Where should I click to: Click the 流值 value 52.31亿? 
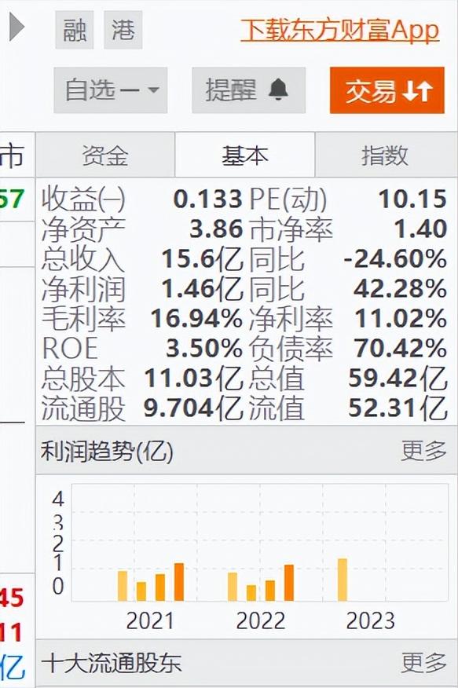[398, 408]
